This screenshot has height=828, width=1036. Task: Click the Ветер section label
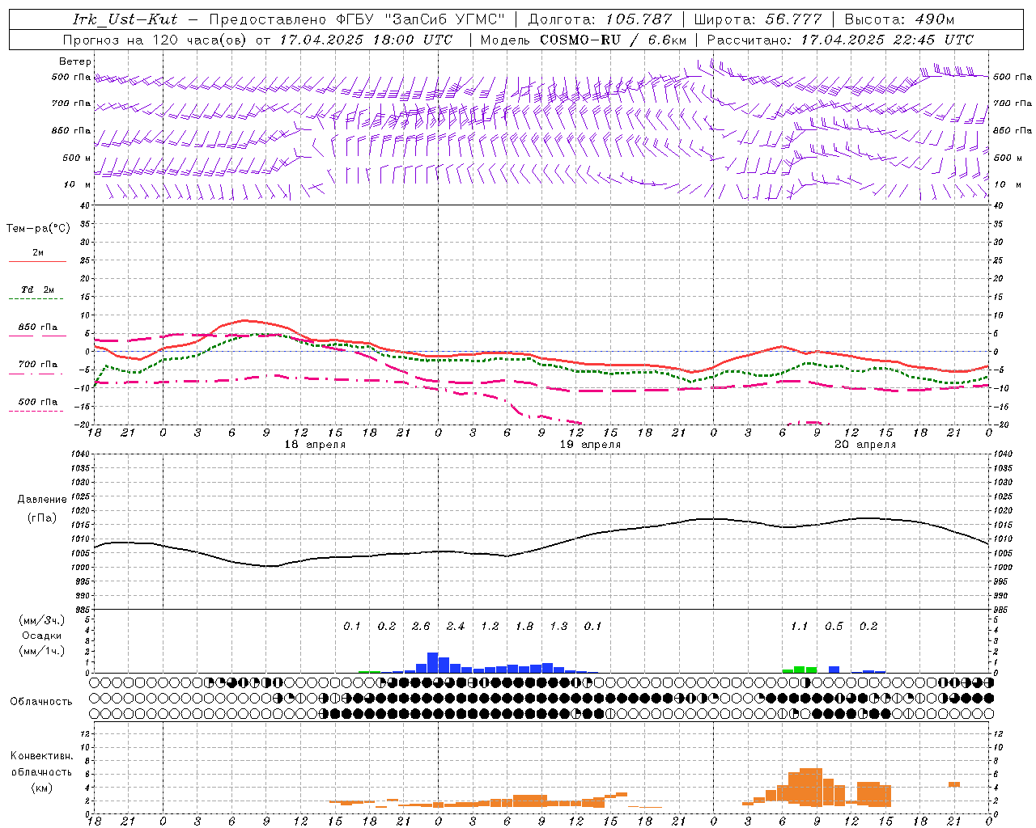coord(75,61)
